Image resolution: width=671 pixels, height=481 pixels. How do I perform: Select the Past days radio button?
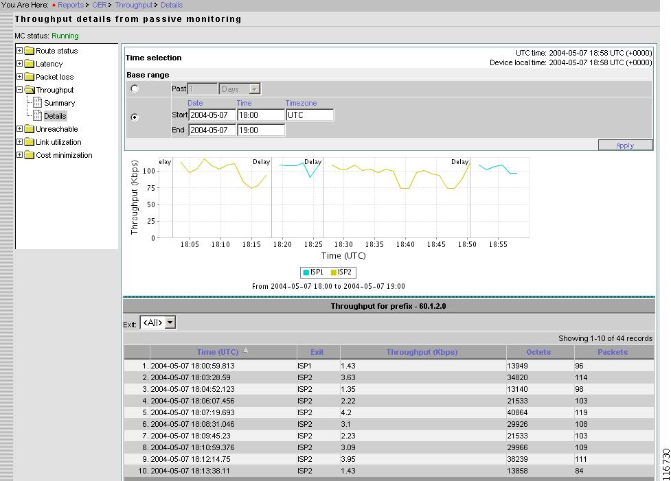click(x=135, y=89)
